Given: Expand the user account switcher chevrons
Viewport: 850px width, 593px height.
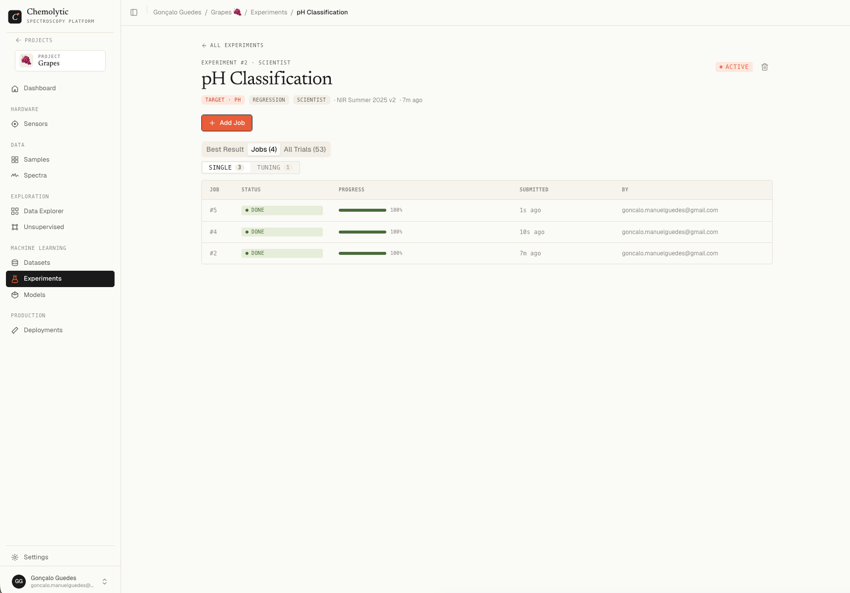Looking at the screenshot, I should click(105, 582).
